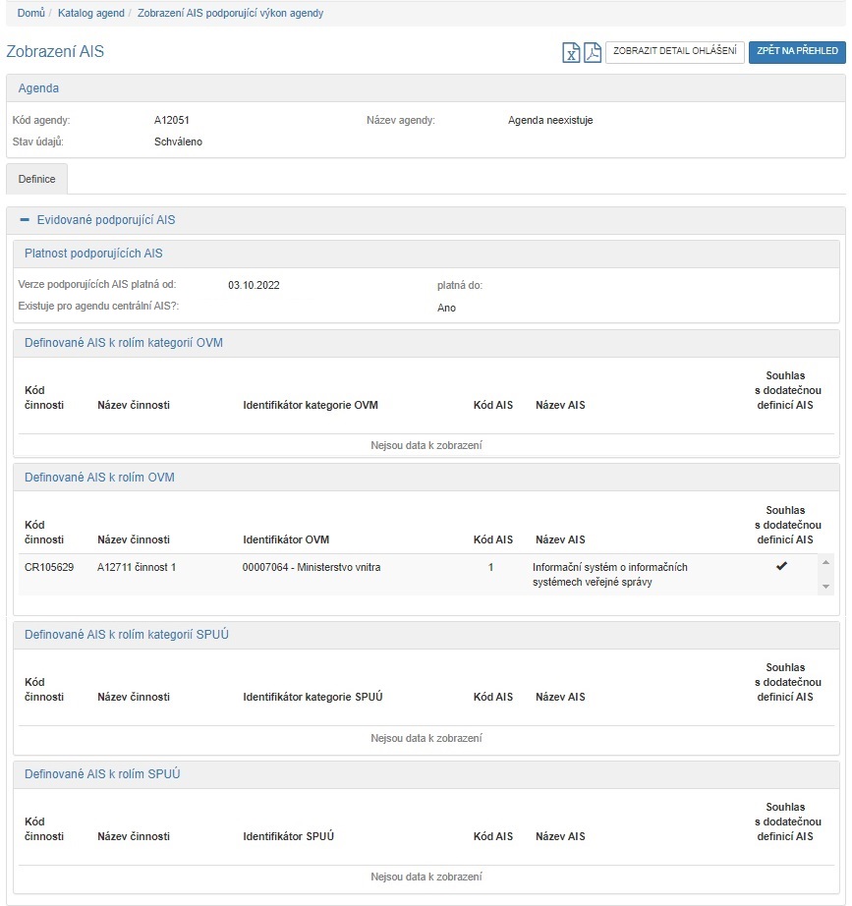Screen dimensions: 852x906
Task: Open the Katalog agend breadcrumb link
Action: (x=90, y=13)
